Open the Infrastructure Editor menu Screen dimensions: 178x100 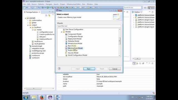tap(74, 4)
